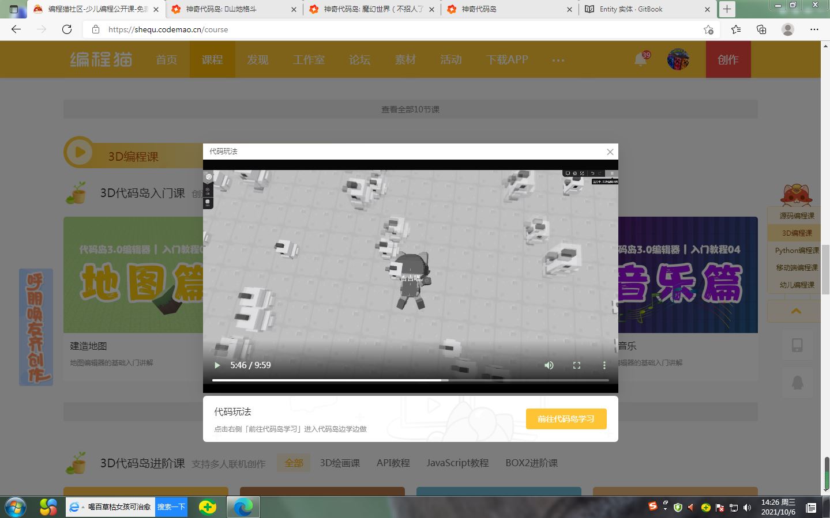Image resolution: width=830 pixels, height=518 pixels.
Task: Open 论坛 in the navigation bar
Action: 359,59
